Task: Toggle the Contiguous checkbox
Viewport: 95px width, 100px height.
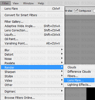Action: [x=76, y=11]
